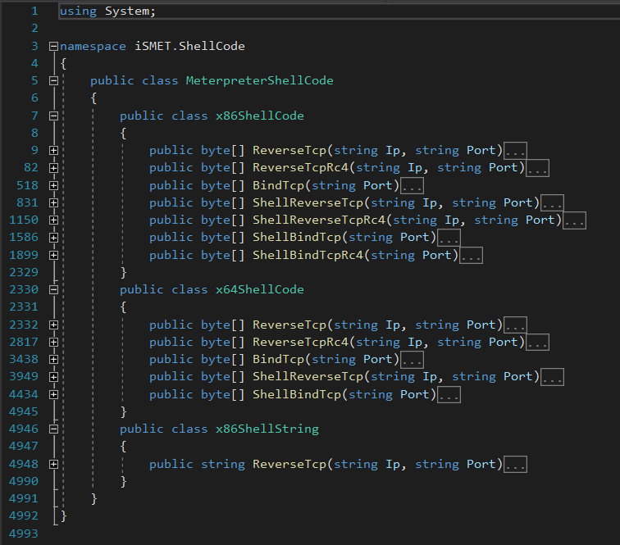The width and height of the screenshot is (620, 545).
Task: Expand the fold toggle on line 1899
Action: [54, 256]
